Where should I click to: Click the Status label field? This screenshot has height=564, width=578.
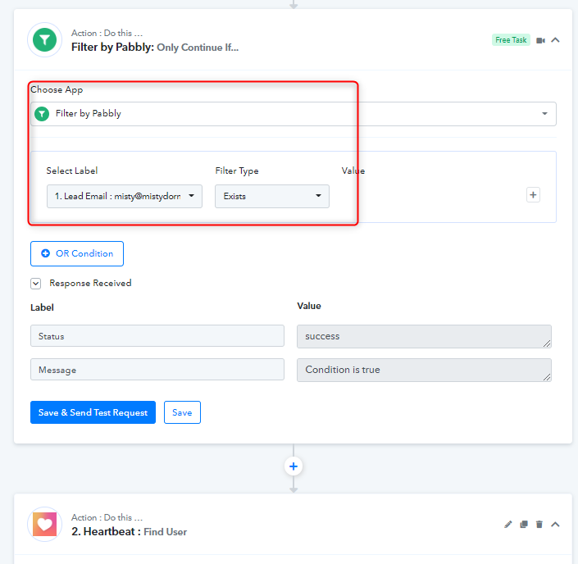click(x=157, y=336)
